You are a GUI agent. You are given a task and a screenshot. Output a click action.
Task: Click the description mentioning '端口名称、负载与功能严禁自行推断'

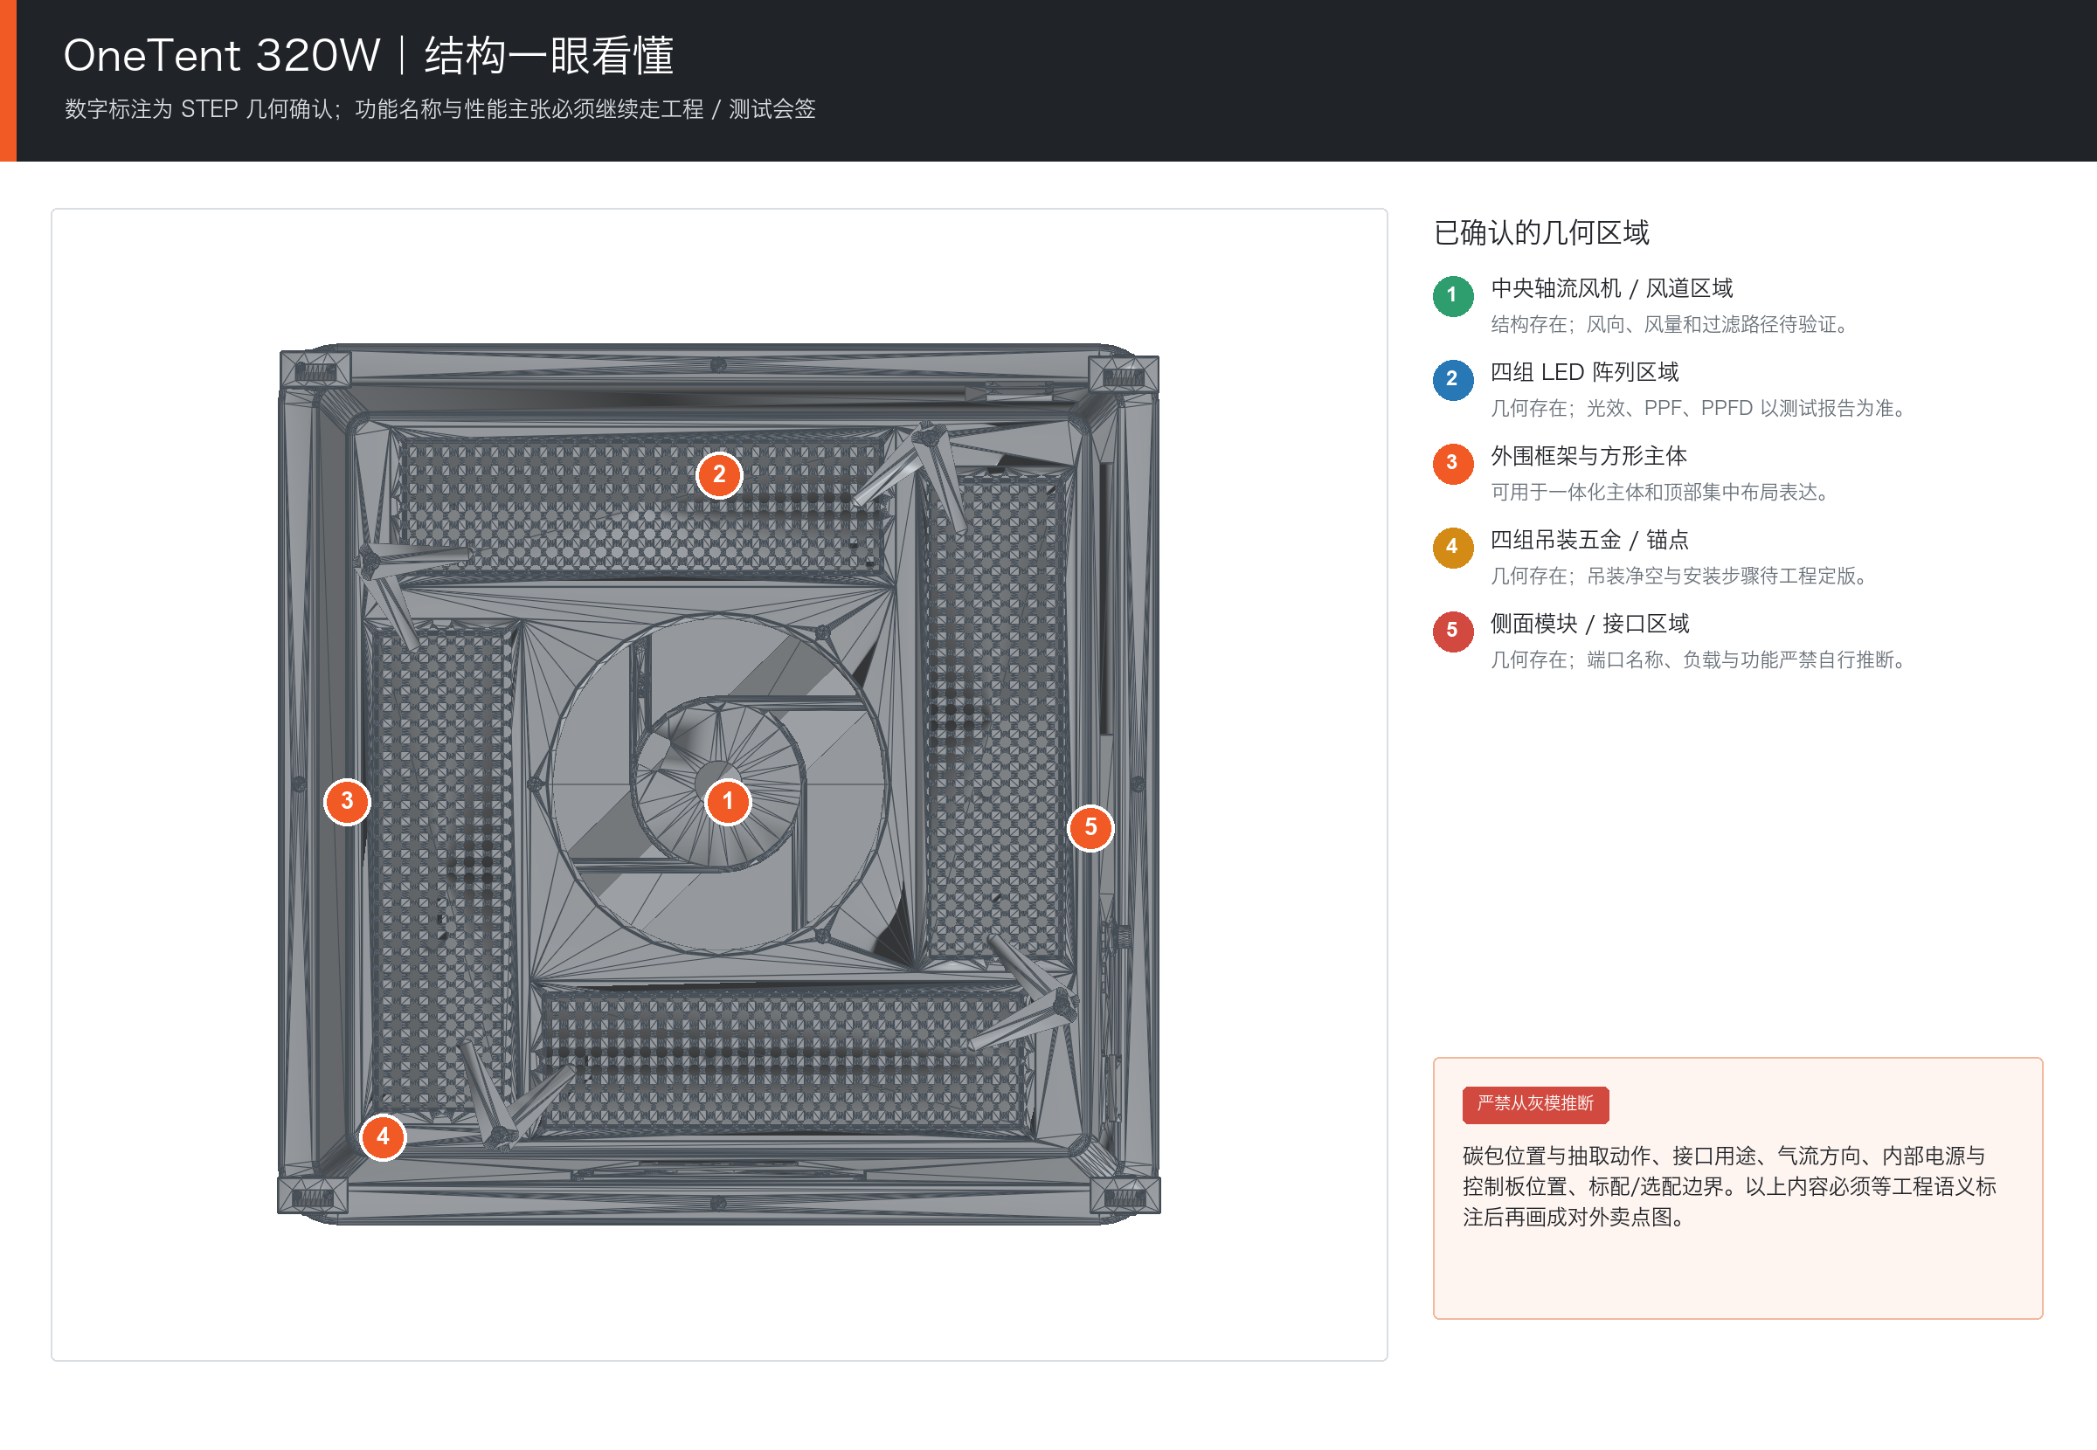(1703, 659)
